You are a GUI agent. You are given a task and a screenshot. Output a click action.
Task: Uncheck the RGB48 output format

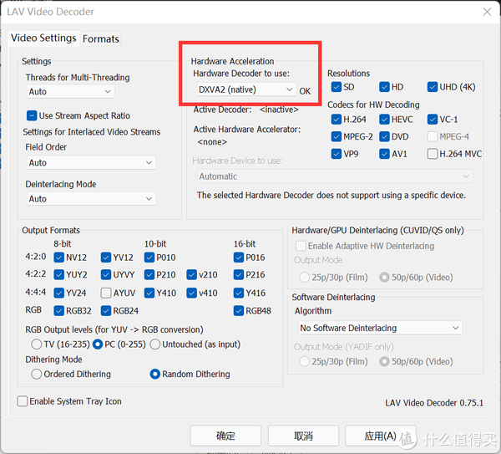(x=239, y=311)
